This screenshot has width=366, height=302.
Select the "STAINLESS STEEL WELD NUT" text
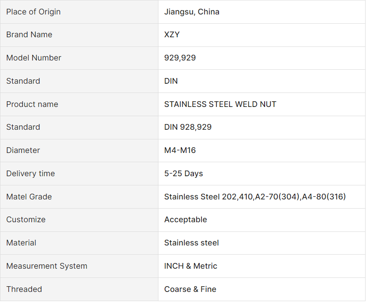220,104
